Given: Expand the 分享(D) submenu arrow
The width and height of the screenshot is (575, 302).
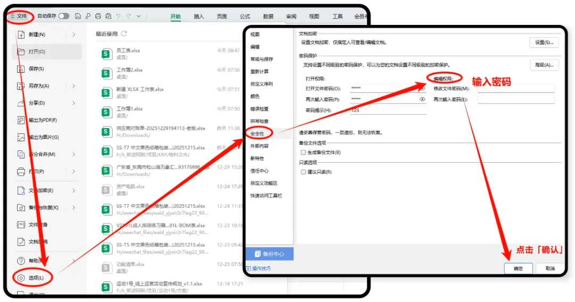Looking at the screenshot, I should point(73,103).
